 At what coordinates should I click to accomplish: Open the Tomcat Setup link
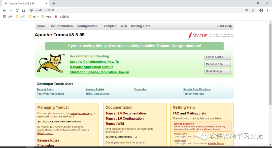click(x=45, y=90)
